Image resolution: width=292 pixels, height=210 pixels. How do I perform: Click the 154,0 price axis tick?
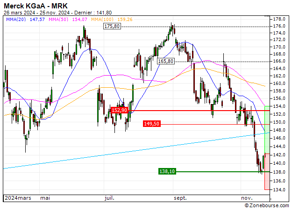pyautogui.click(x=279, y=106)
